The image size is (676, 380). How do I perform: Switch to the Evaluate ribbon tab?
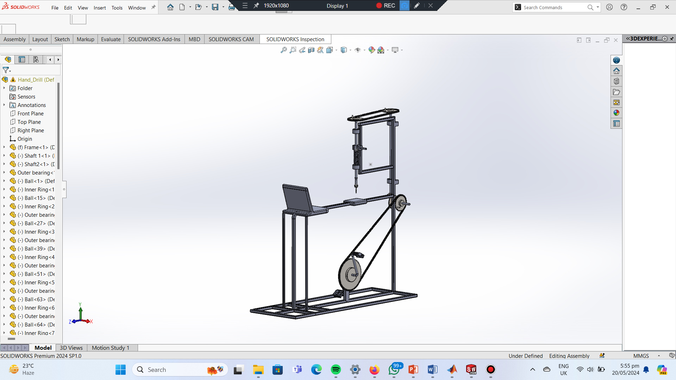tap(111, 39)
